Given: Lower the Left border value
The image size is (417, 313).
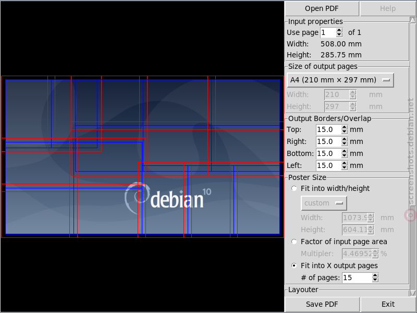Looking at the screenshot, I should (x=345, y=168).
